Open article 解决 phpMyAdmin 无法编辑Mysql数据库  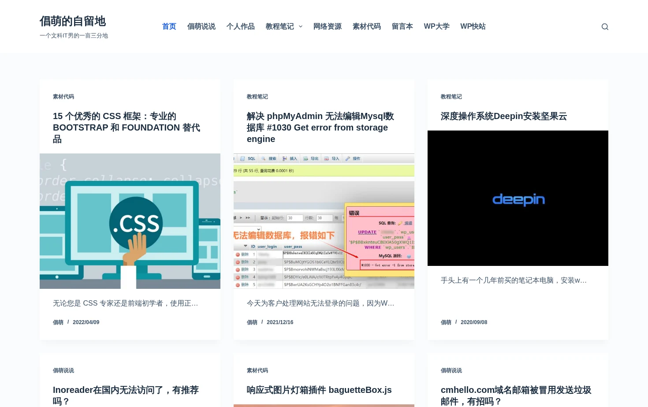pyautogui.click(x=320, y=127)
